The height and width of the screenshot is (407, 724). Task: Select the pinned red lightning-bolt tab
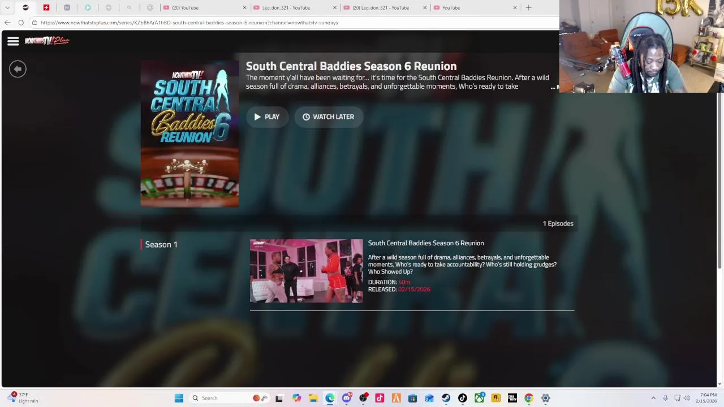46,8
